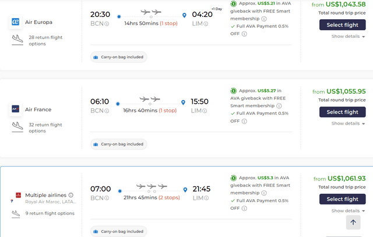Click Carry-on bag included badge on Air France
This screenshot has height=237, width=373.
[x=118, y=144]
